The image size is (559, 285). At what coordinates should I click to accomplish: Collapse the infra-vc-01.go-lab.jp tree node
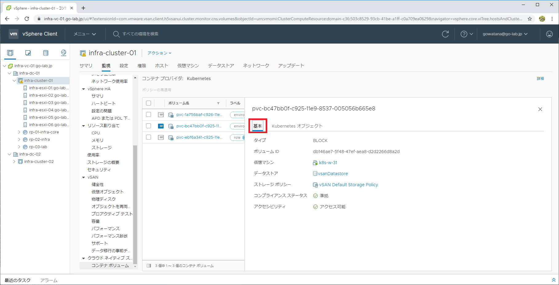coord(4,66)
